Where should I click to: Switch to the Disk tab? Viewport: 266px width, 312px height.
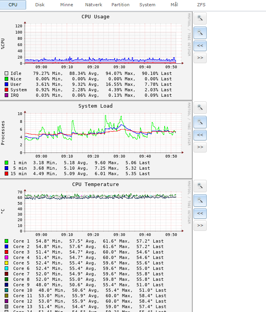(40, 5)
